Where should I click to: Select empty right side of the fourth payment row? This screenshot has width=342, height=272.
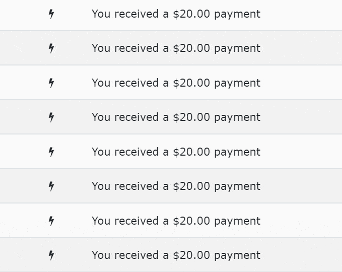[302, 117]
